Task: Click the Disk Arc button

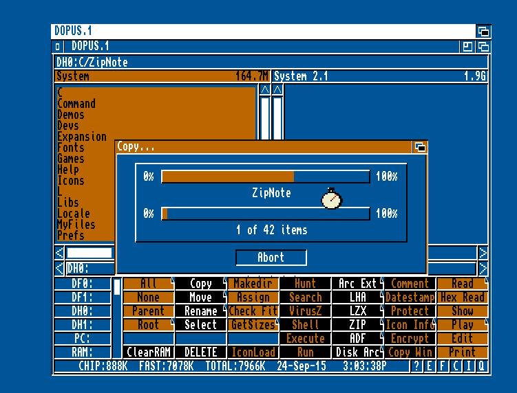Action: pyautogui.click(x=358, y=352)
